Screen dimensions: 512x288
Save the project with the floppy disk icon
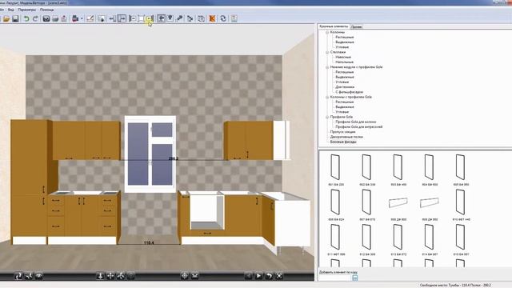pos(15,18)
